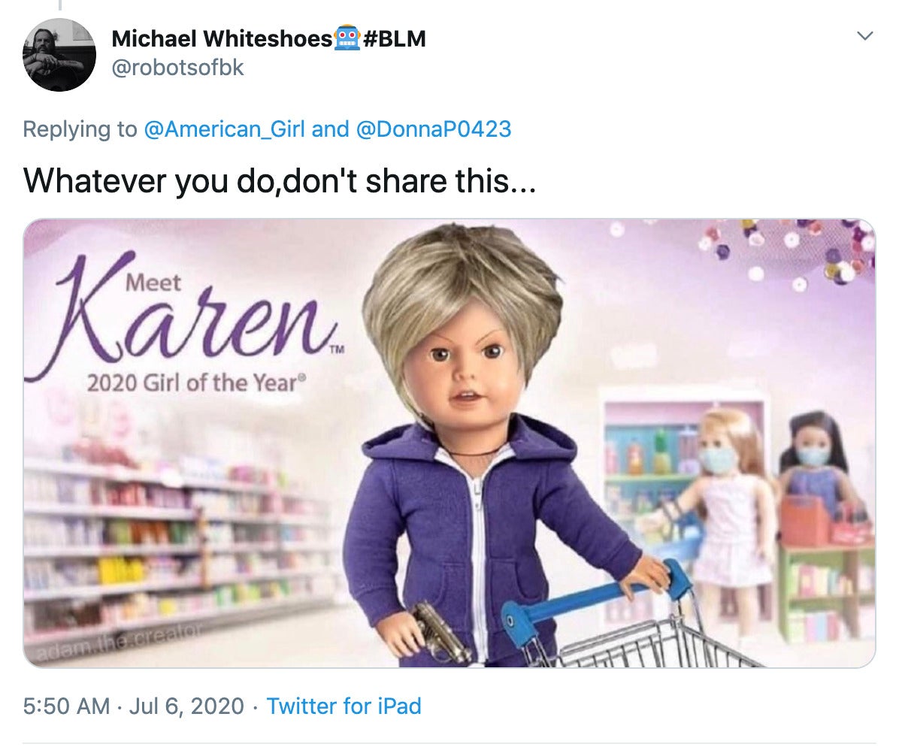Open the attached Karen doll image
This screenshot has height=747, width=899.
pos(449,443)
